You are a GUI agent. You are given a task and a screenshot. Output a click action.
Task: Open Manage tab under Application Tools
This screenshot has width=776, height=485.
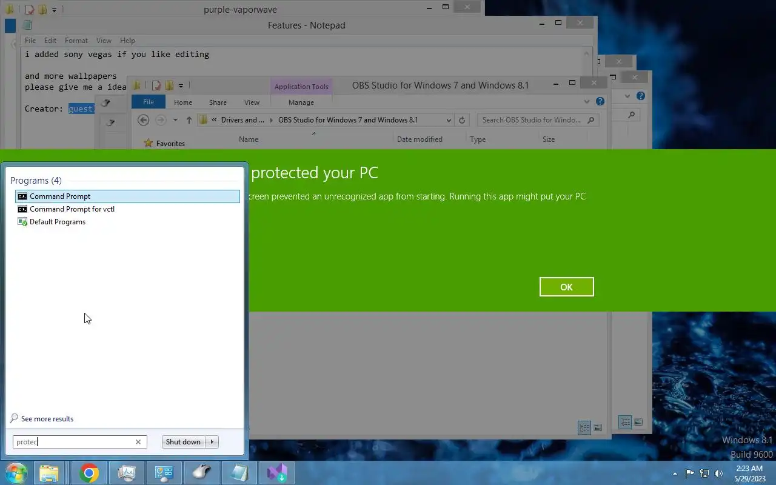point(301,102)
